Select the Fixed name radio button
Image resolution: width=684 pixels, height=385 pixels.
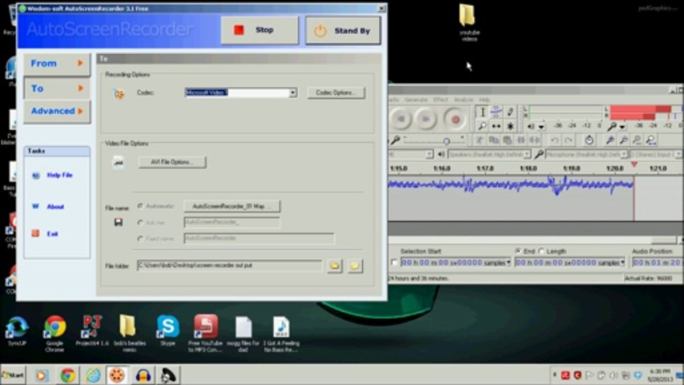coord(141,238)
